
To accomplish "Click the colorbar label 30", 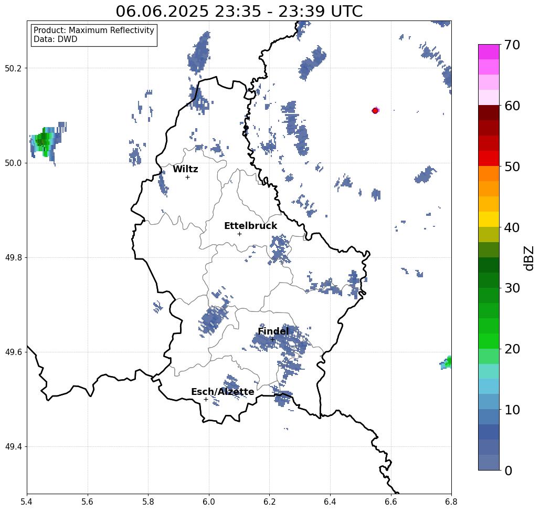I will 512,288.
